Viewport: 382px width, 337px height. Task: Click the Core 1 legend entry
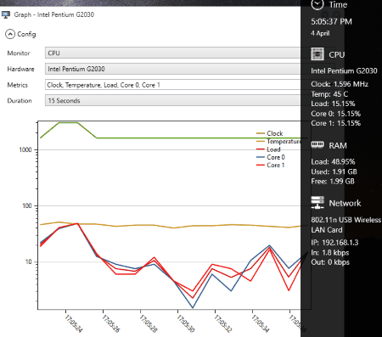tap(270, 165)
